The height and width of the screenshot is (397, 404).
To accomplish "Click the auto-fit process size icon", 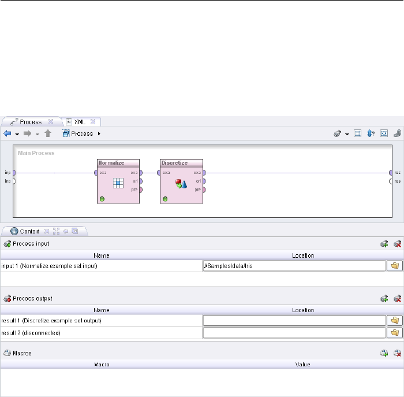I will pyautogui.click(x=384, y=133).
